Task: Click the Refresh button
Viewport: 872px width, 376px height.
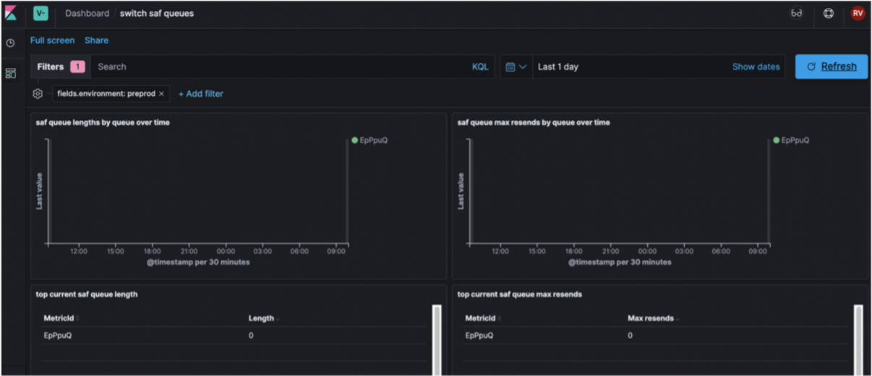Action: (832, 66)
